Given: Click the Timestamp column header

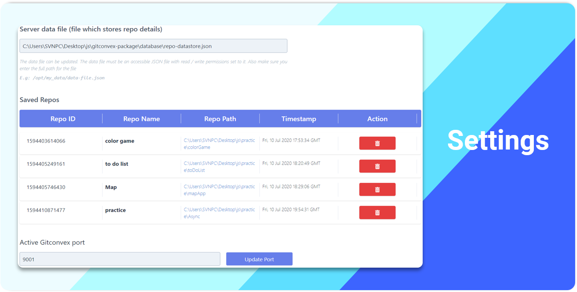Looking at the screenshot, I should tap(299, 119).
